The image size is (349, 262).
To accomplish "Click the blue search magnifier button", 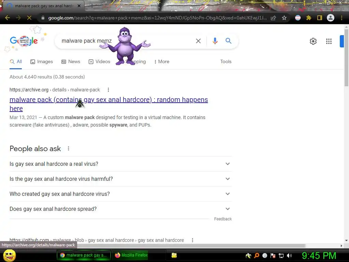I will click(x=228, y=41).
